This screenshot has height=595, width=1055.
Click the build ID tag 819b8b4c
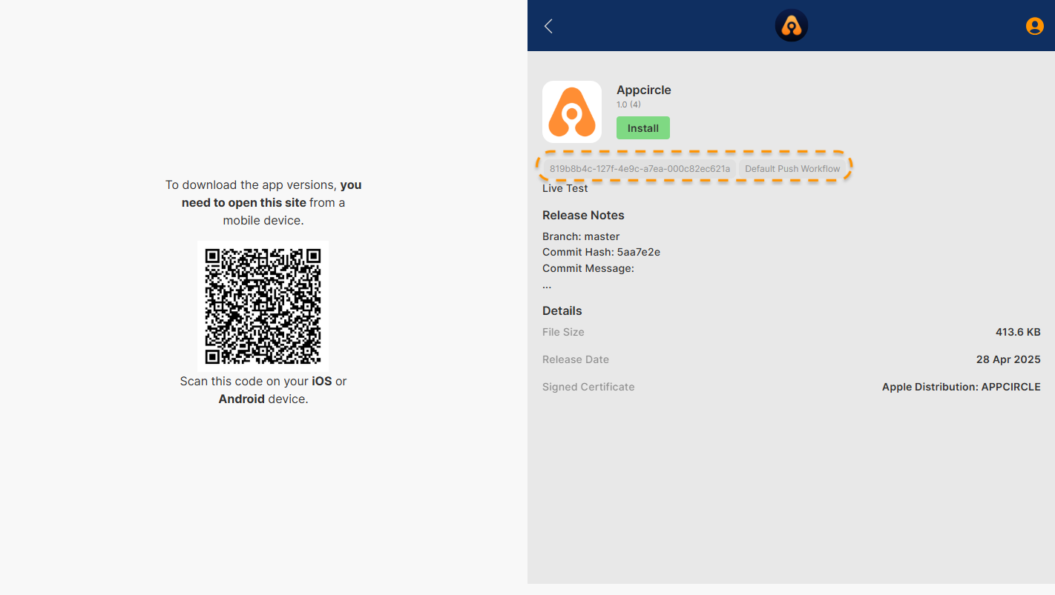640,169
